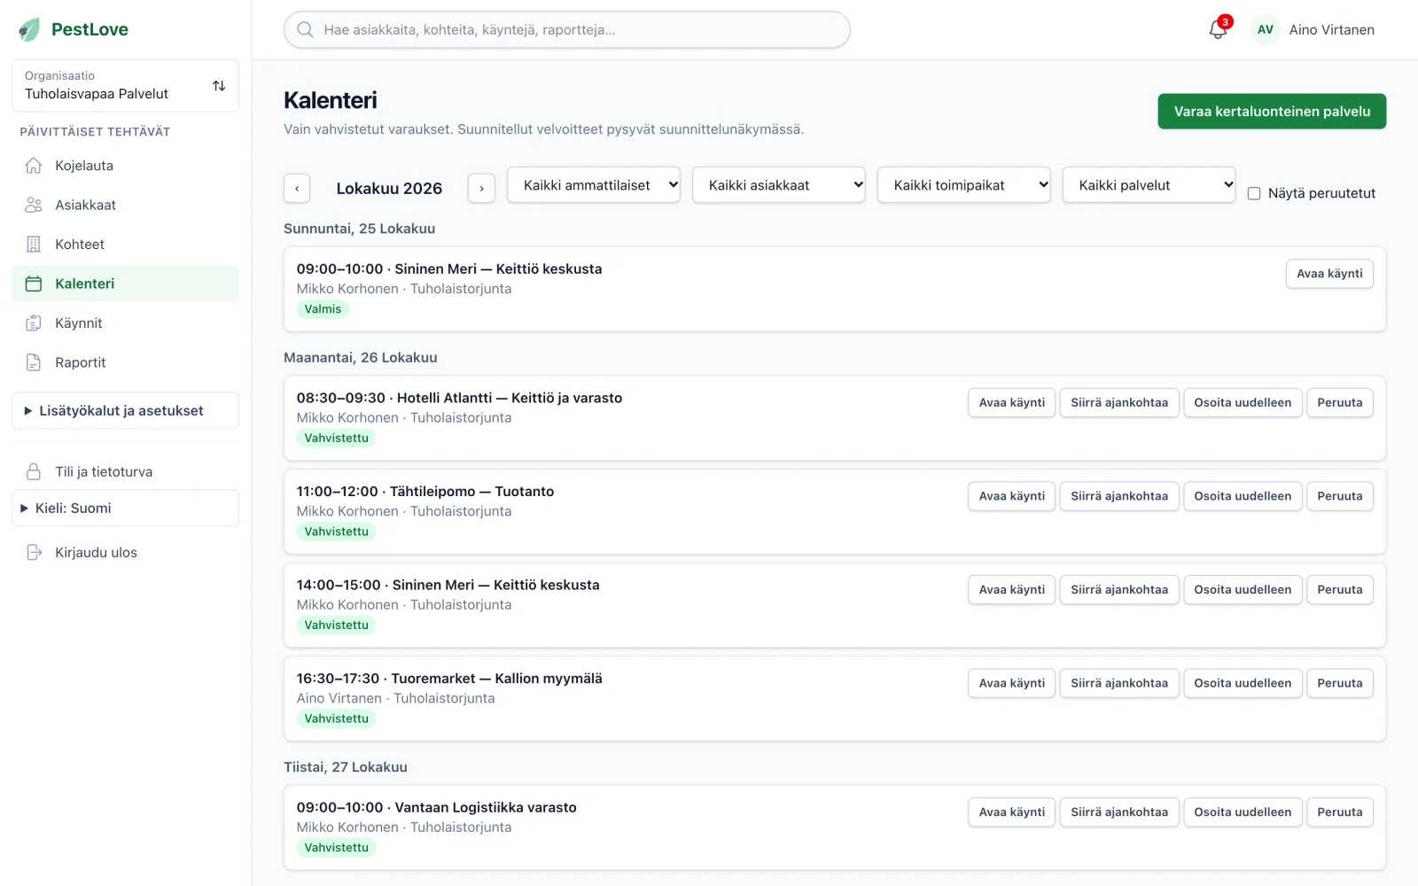
Task: Click the Kohteet building icon
Action: pyautogui.click(x=34, y=245)
